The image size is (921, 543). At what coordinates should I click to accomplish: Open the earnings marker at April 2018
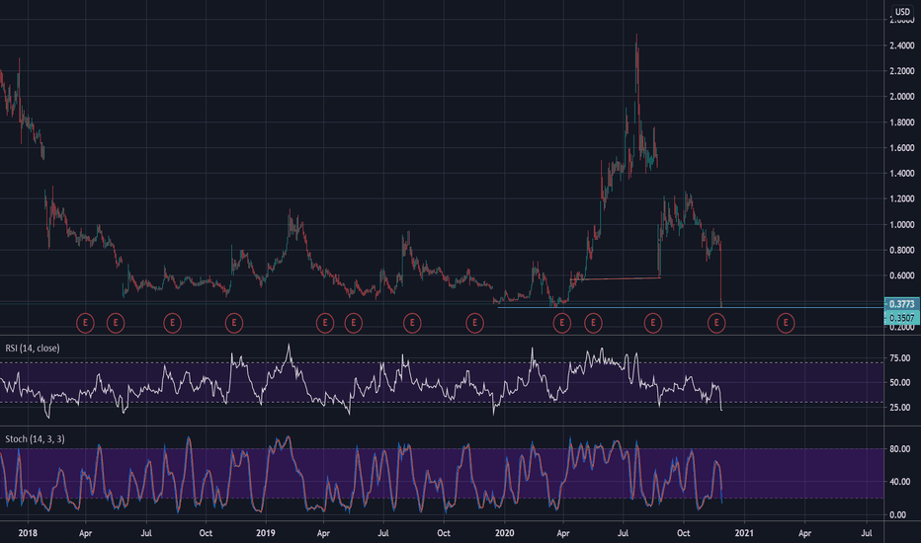[x=85, y=323]
